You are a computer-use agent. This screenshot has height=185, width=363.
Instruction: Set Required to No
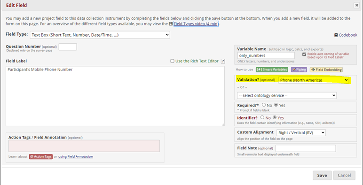point(264,105)
